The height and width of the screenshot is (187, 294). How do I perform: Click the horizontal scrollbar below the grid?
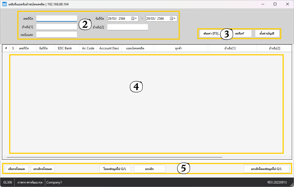tap(114, 157)
